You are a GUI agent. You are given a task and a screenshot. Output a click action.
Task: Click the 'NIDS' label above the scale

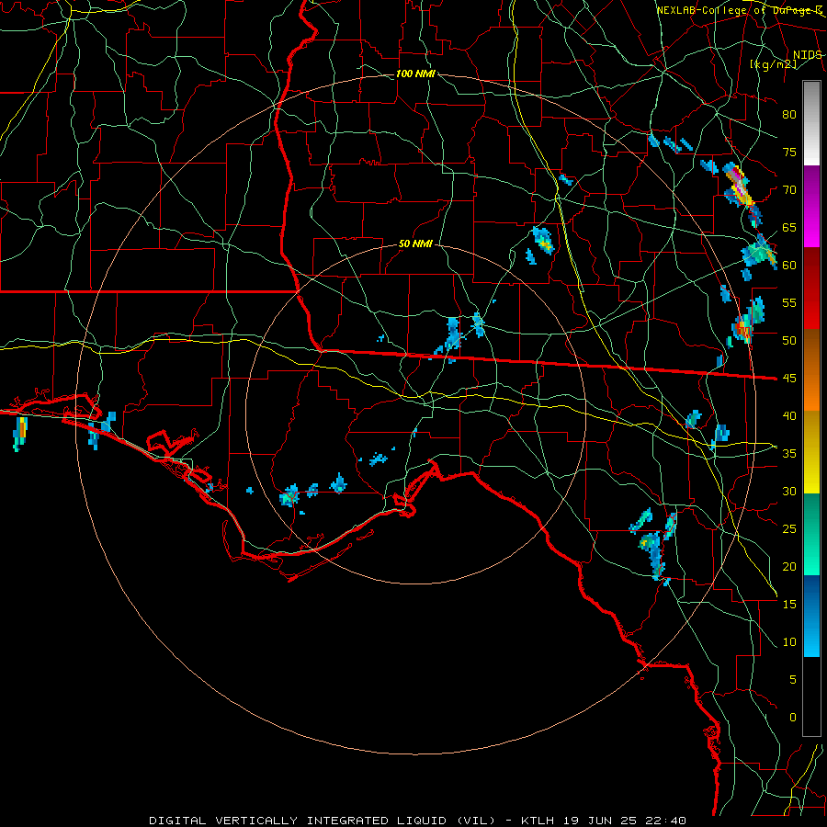click(x=807, y=55)
